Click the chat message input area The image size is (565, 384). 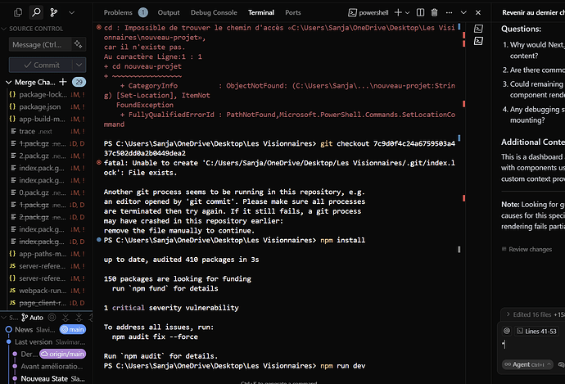point(533,345)
